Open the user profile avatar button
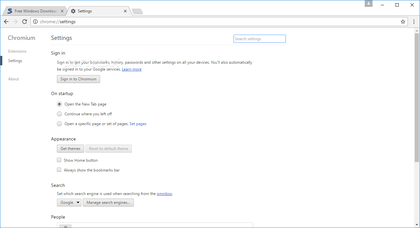This screenshot has width=420, height=228. [369, 4]
